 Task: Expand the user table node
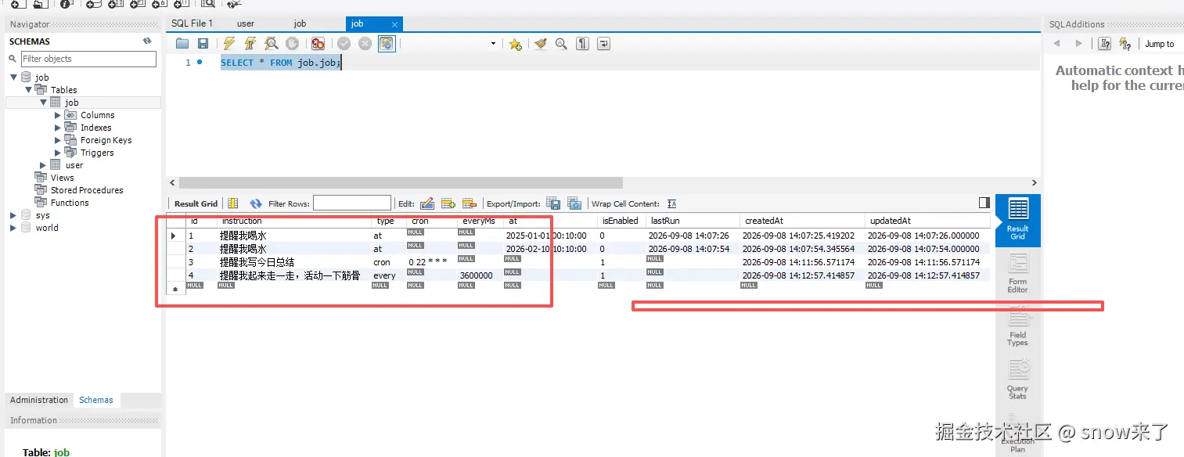pos(43,165)
